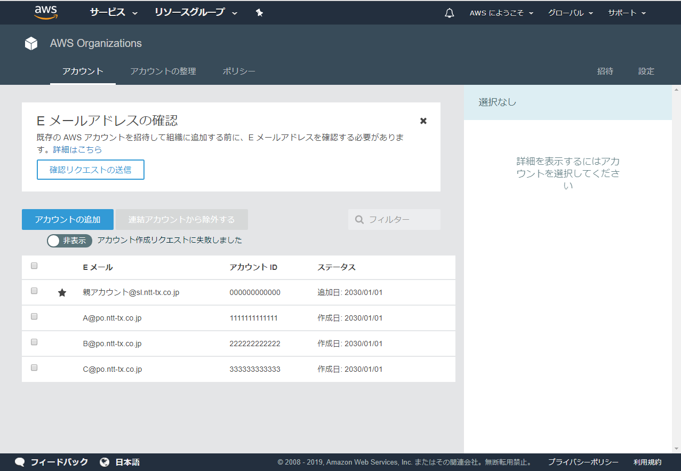
Task: Click account ID 222222222222
Action: (255, 344)
